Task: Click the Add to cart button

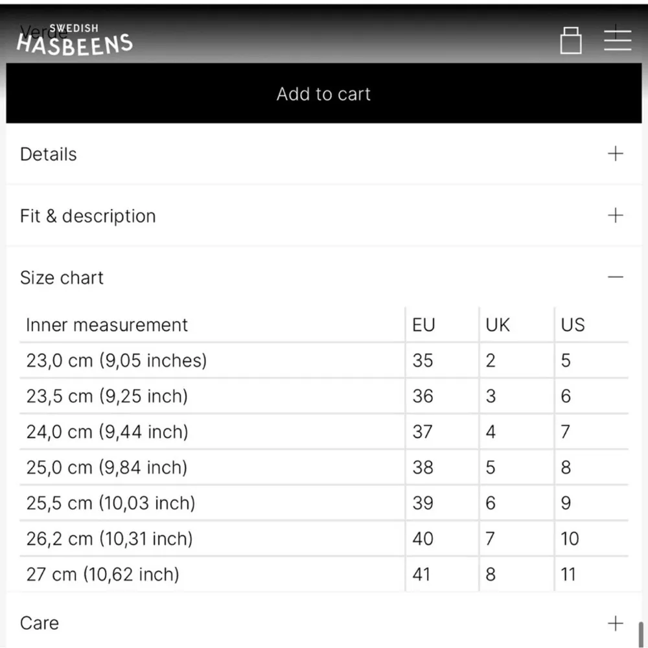Action: point(323,94)
